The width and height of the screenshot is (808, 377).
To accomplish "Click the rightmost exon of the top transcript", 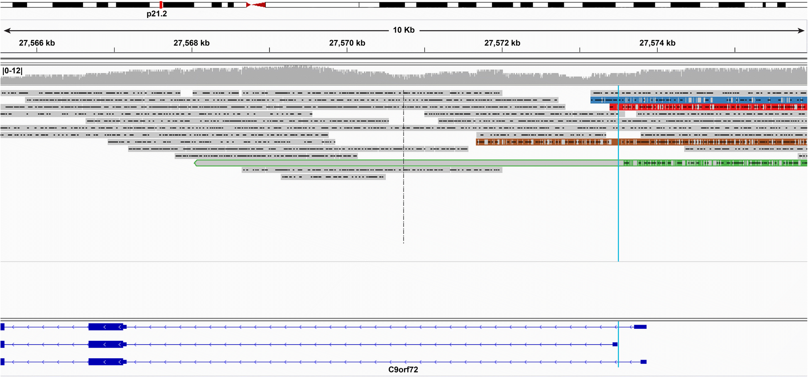I will point(640,327).
